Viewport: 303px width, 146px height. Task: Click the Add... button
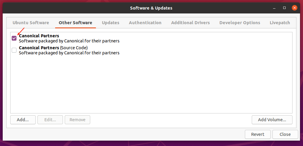pos(23,120)
